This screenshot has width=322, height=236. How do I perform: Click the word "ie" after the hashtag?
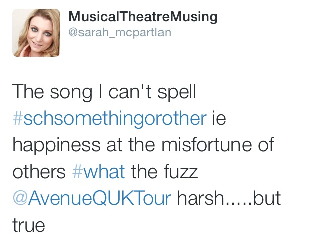point(219,119)
